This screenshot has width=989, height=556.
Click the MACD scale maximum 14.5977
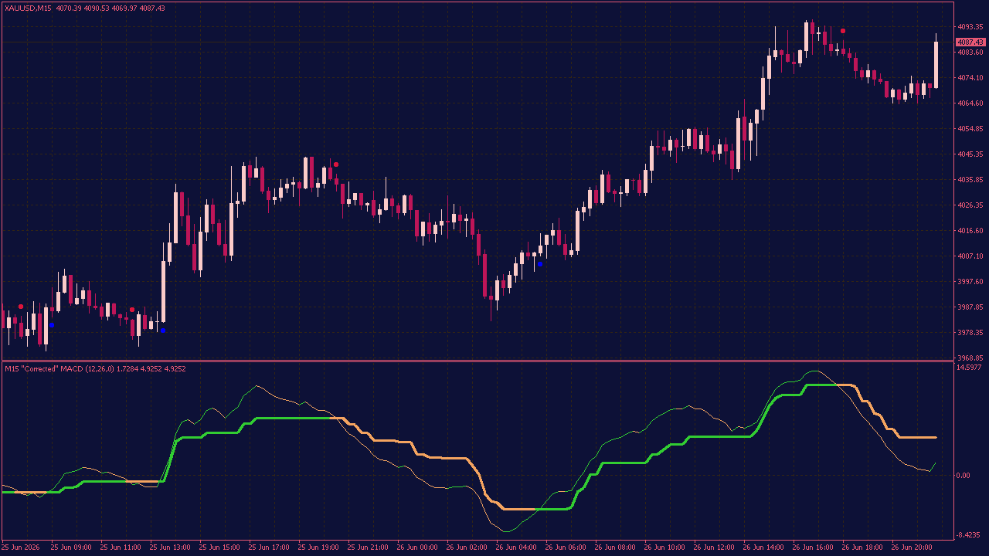click(970, 368)
